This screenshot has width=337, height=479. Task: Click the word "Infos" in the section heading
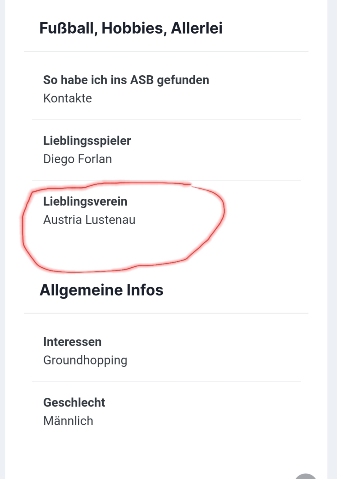145,290
